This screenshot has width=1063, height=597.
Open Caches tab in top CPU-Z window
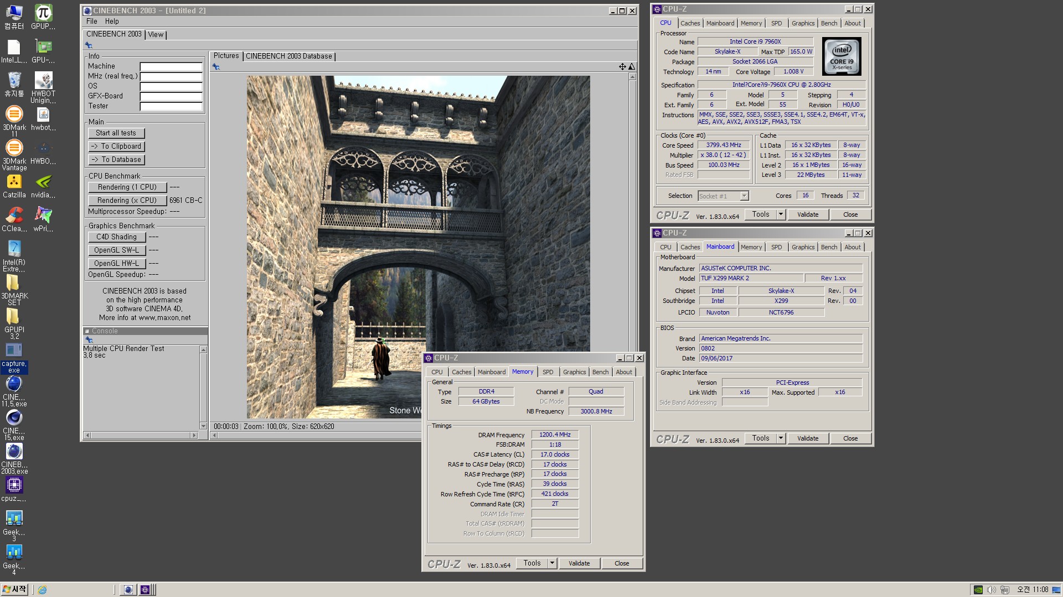(690, 23)
